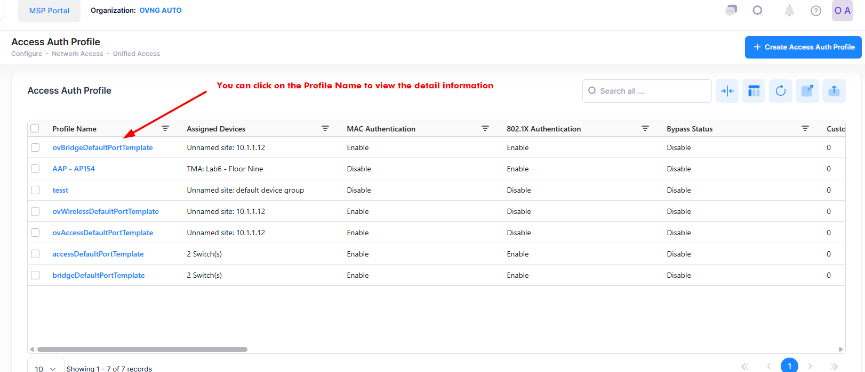Open the Profile Name column filter
The image size is (865, 372).
point(165,129)
